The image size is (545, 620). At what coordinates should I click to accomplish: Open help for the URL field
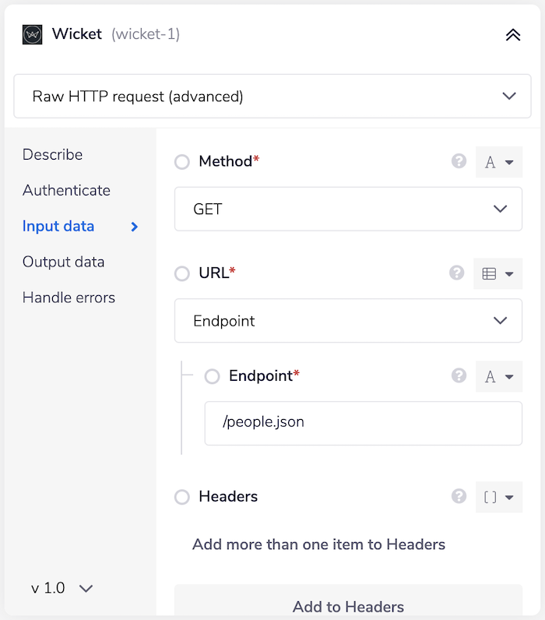pyautogui.click(x=459, y=273)
